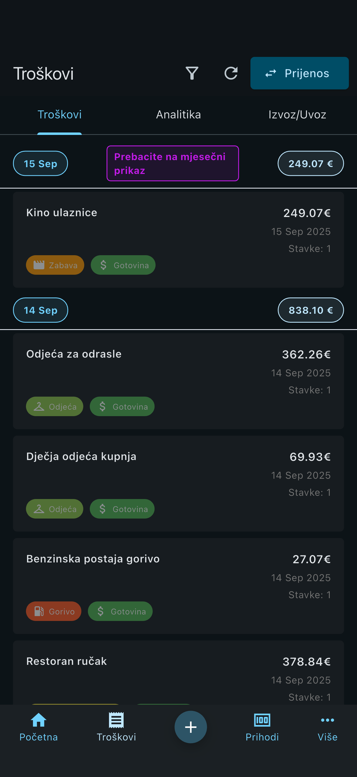The image size is (357, 777).
Task: Tap Troškovi receipt icon in bottom bar
Action: point(116,720)
